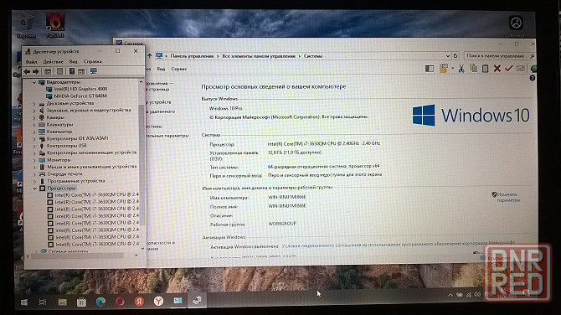Click the properties sheet toolbar icon in Device Manager
This screenshot has width=561, height=315.
point(59,71)
